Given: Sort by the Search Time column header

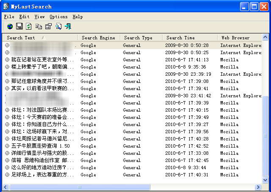Looking at the screenshot, I should pyautogui.click(x=190, y=38).
